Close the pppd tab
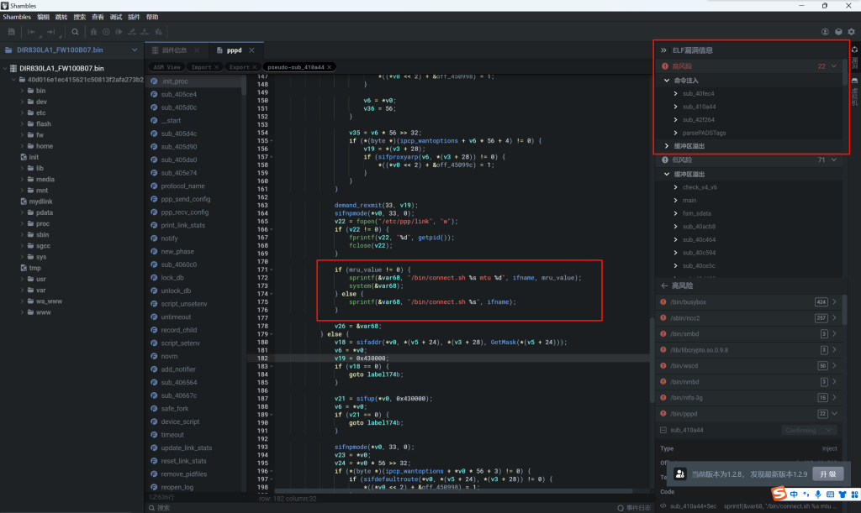 [251, 50]
